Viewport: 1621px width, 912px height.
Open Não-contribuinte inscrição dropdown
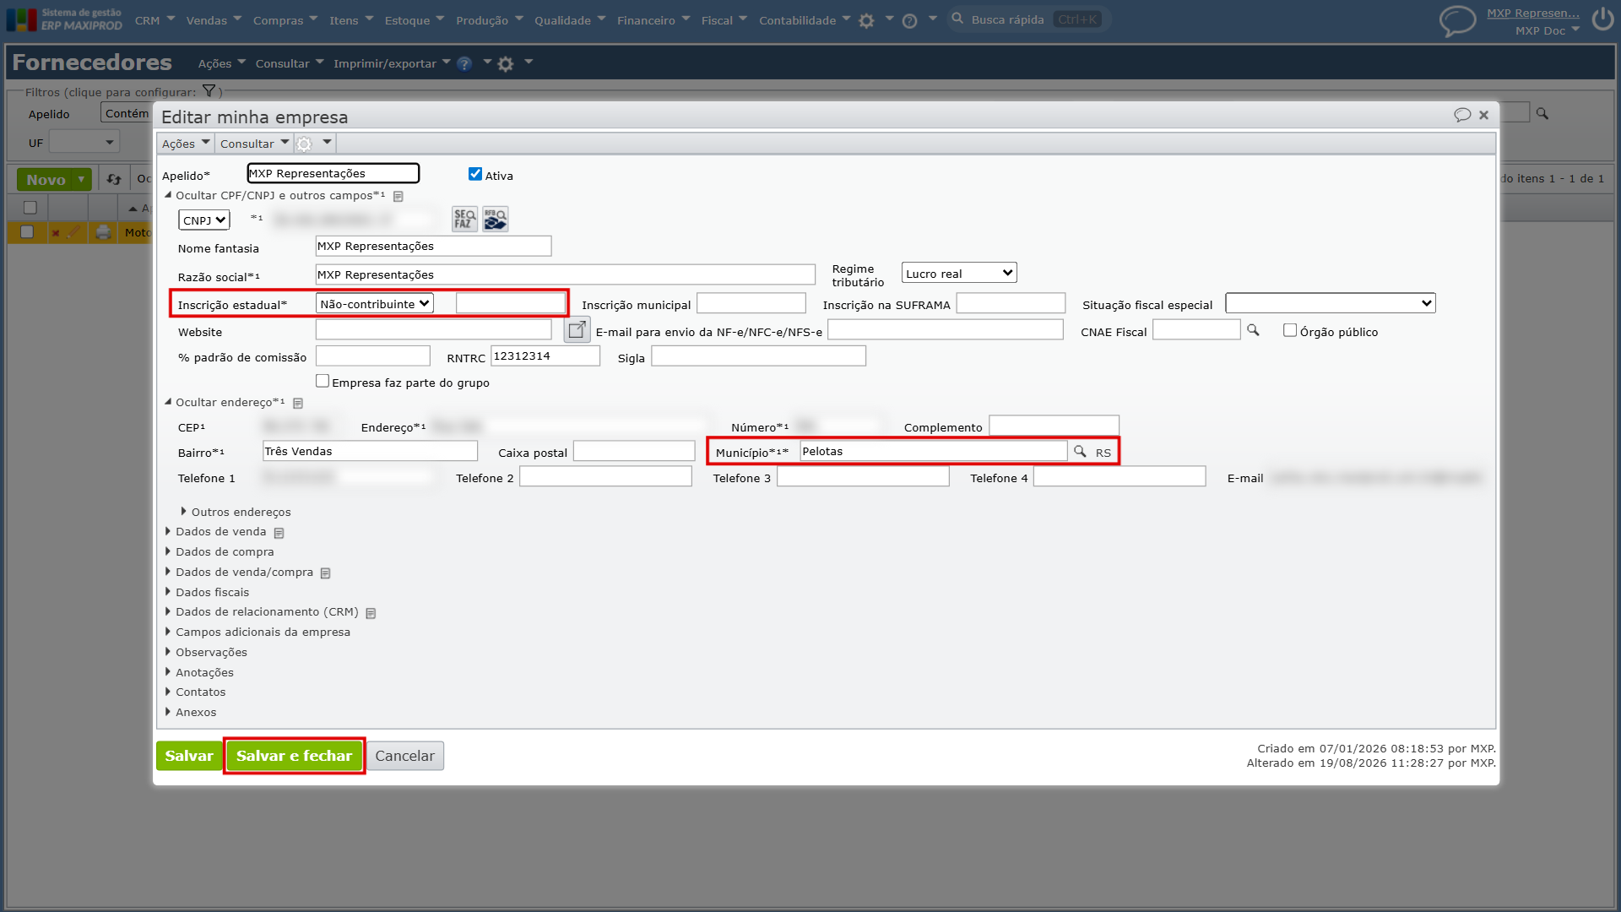tap(375, 304)
